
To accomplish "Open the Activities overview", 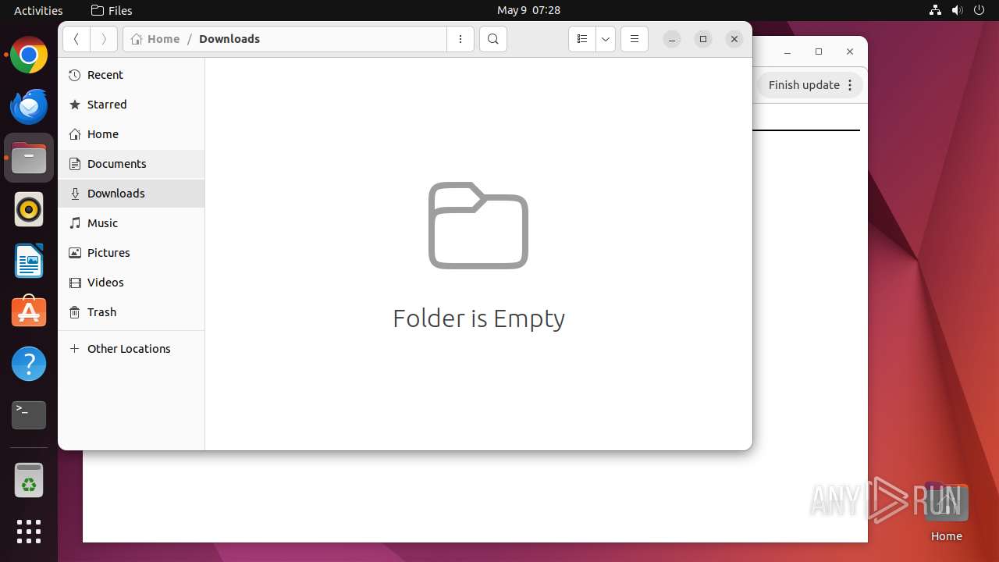I will coord(38,10).
